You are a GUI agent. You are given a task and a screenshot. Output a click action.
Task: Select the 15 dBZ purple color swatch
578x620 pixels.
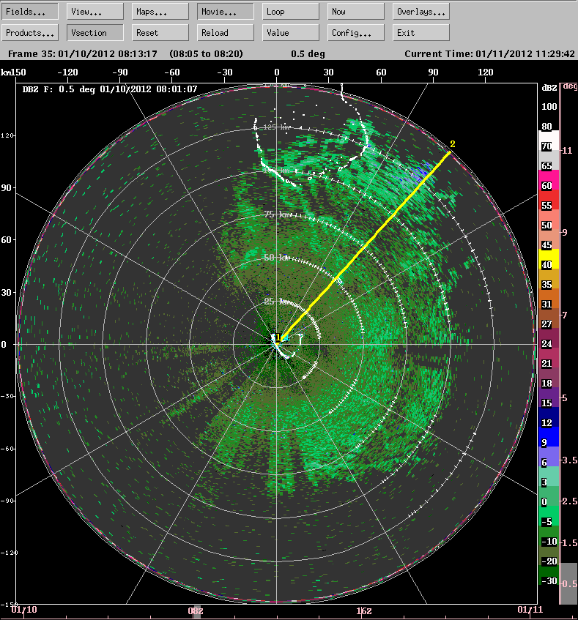pyautogui.click(x=549, y=397)
